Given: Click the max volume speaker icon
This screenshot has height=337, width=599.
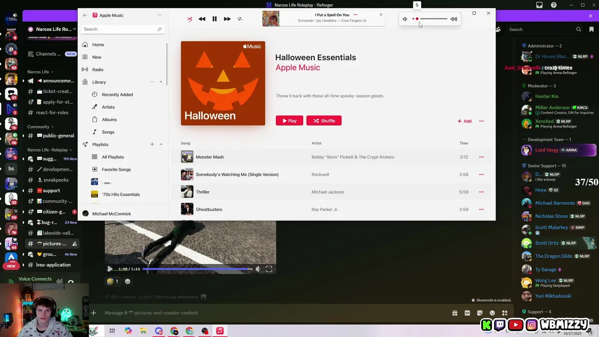Looking at the screenshot, I should pos(453,19).
